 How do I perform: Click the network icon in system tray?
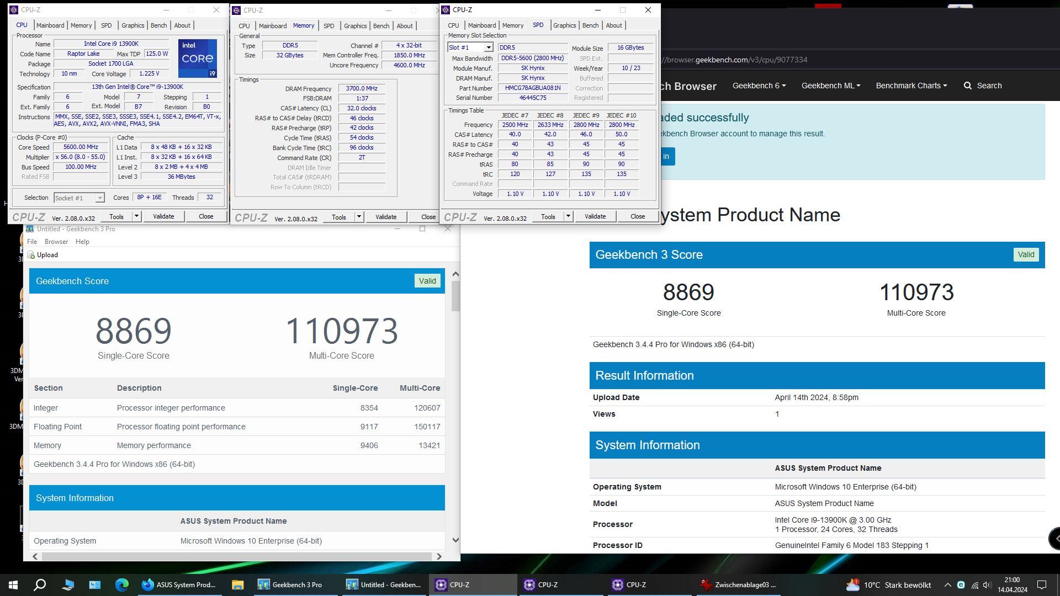tap(975, 585)
